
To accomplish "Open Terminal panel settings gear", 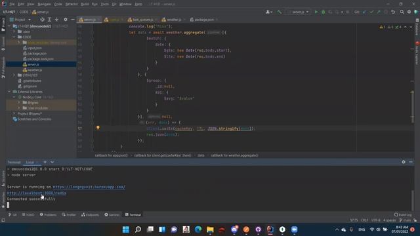I will pyautogui.click(x=404, y=162).
